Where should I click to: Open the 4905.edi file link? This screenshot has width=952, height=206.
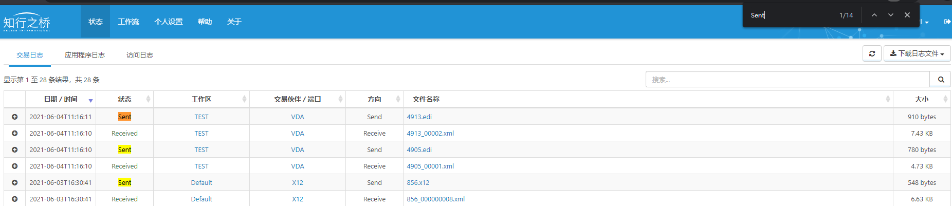[419, 149]
